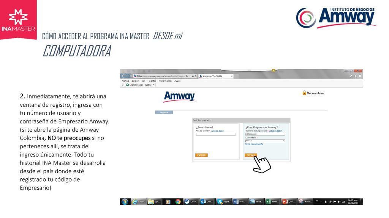Open the File Explorer taskbar button

[154, 202]
